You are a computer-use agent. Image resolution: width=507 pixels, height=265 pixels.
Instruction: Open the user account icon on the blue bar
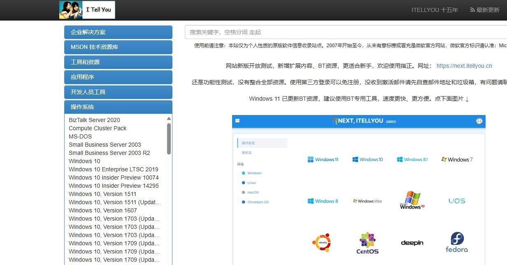coord(479,121)
